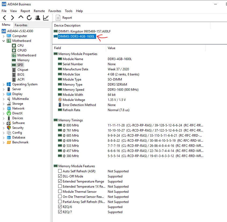This screenshot has width=227, height=222.
Task: Expand the Benchmark tree node
Action: click(4, 143)
